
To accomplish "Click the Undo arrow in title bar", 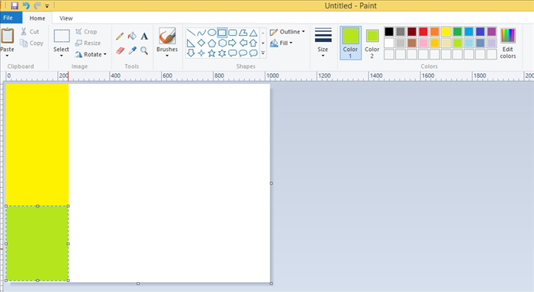I will point(26,5).
